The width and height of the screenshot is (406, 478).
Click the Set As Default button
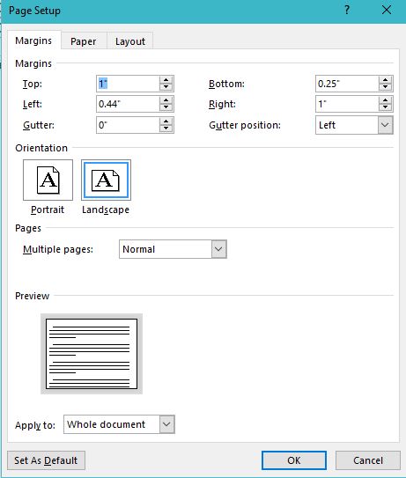[x=46, y=460]
